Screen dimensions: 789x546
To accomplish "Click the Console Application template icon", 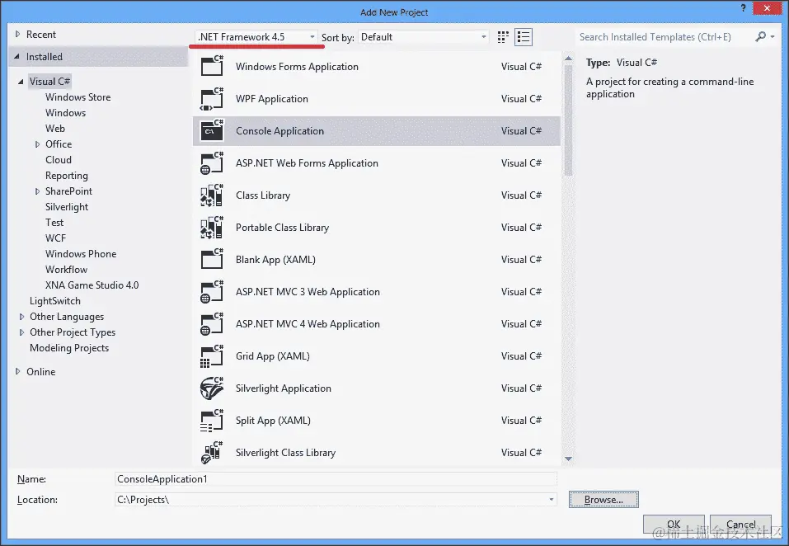I will click(x=212, y=131).
